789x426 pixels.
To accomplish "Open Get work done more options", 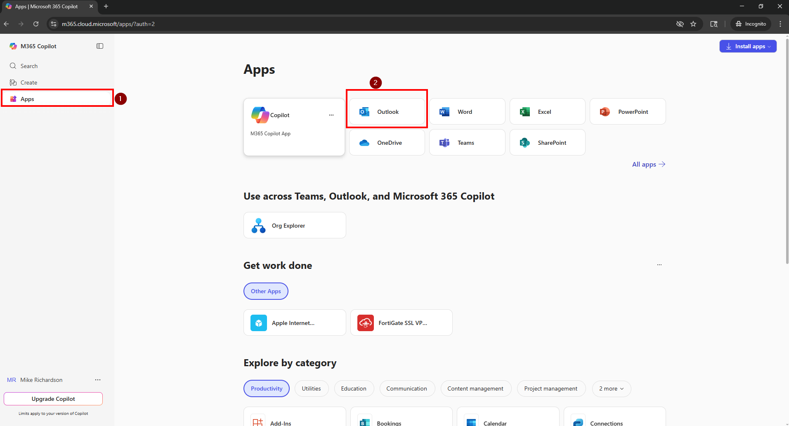I will point(659,265).
